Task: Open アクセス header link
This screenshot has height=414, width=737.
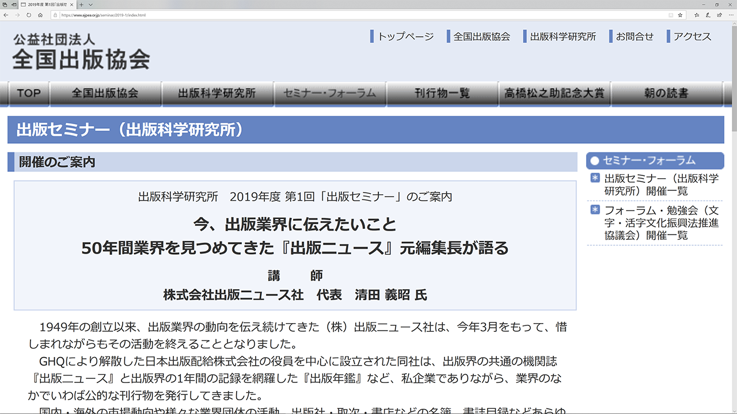Action: (x=692, y=36)
